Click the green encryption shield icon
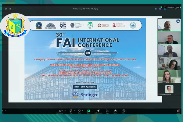This screenshot has height=122, width=183. [161, 7]
